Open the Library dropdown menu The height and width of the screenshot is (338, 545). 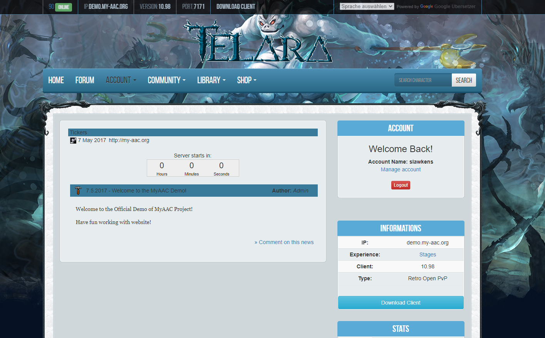pyautogui.click(x=211, y=80)
